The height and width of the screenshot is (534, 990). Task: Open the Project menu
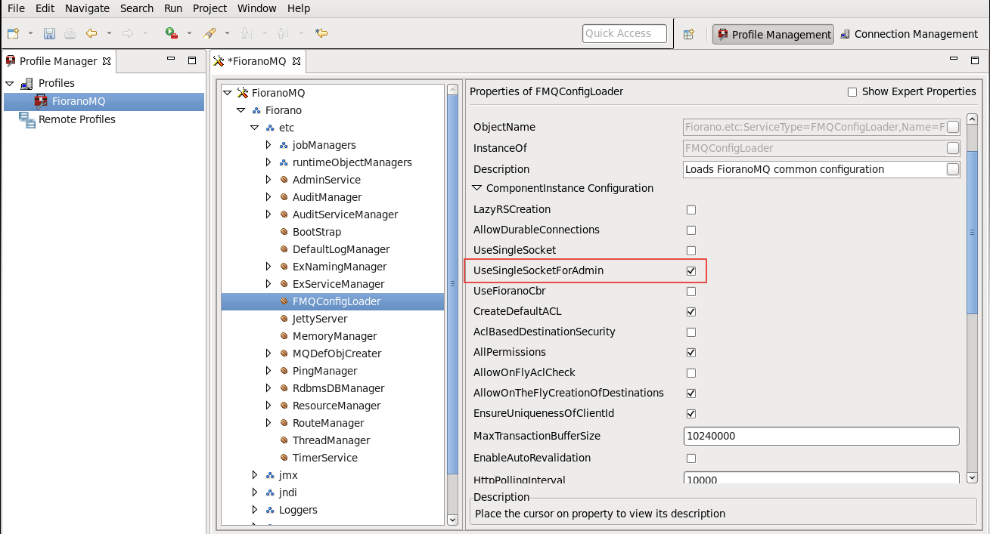point(209,8)
